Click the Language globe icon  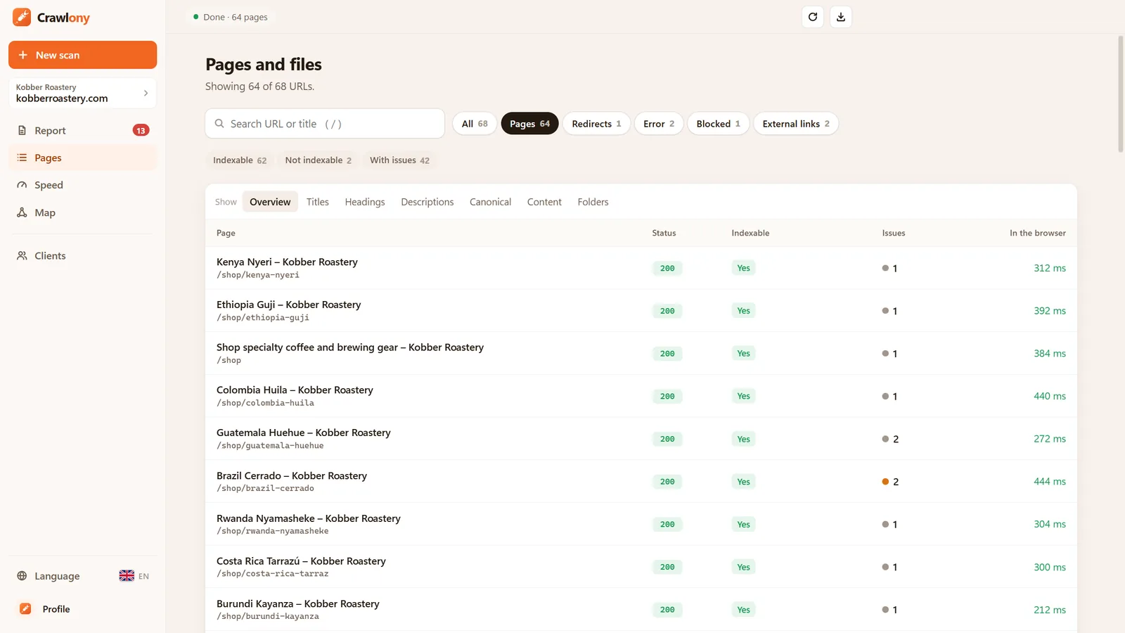[x=22, y=576]
